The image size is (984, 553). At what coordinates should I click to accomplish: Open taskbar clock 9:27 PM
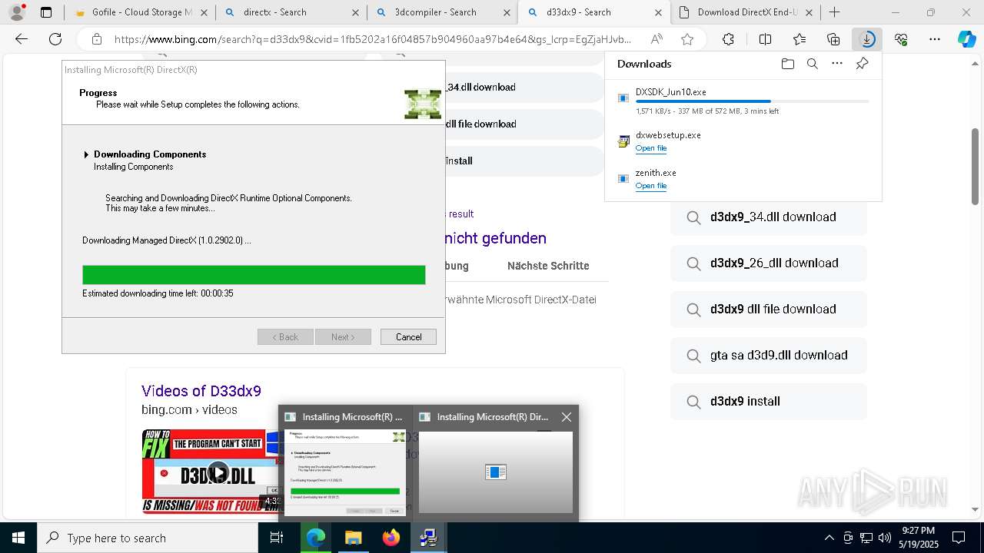pyautogui.click(x=918, y=538)
